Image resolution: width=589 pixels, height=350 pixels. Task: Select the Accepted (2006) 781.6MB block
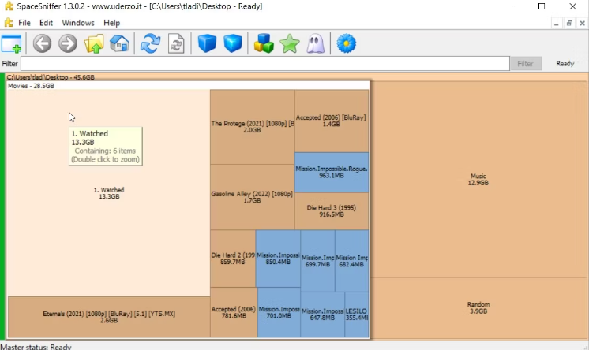[234, 312]
